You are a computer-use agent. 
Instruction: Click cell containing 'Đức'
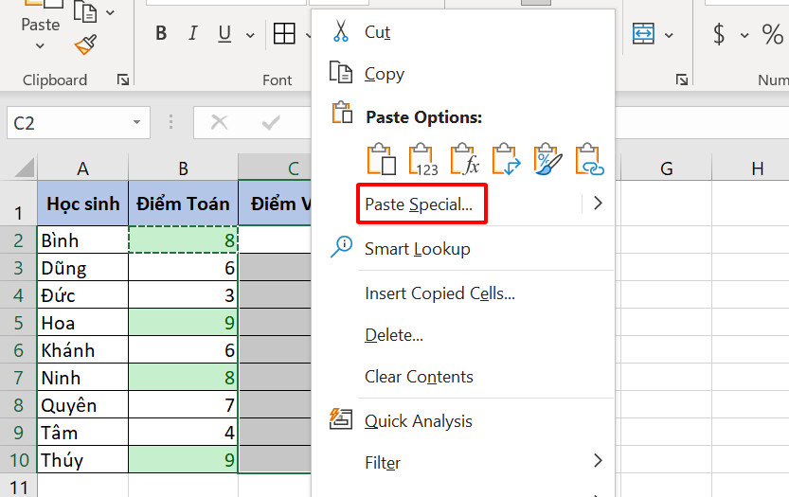pyautogui.click(x=82, y=294)
